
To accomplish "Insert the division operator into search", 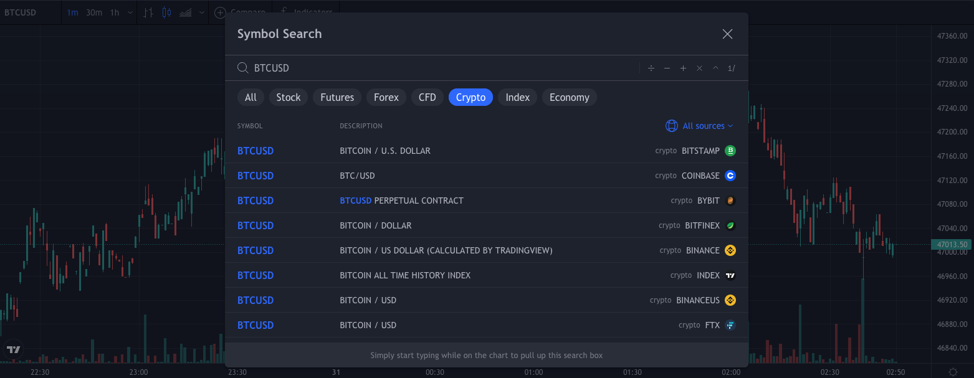I will (651, 69).
